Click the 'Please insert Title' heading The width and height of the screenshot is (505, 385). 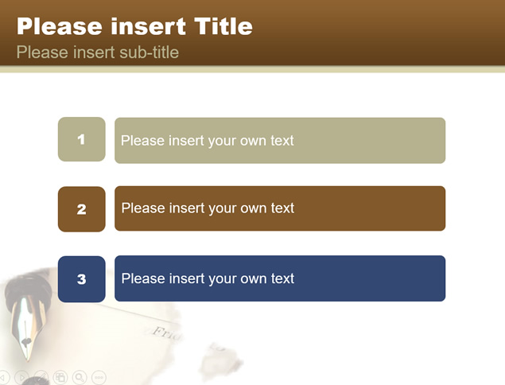point(134,26)
